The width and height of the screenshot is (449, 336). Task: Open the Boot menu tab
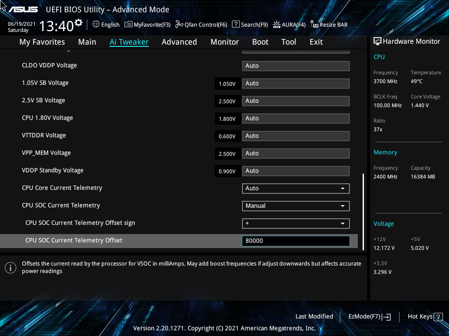[x=260, y=42]
